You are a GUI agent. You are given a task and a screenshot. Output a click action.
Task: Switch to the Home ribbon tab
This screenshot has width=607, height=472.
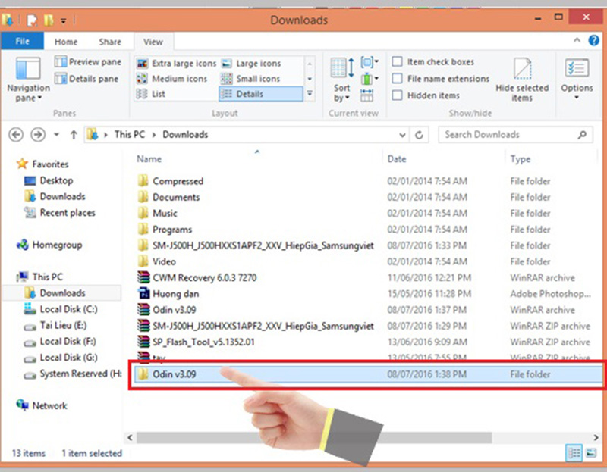click(66, 42)
